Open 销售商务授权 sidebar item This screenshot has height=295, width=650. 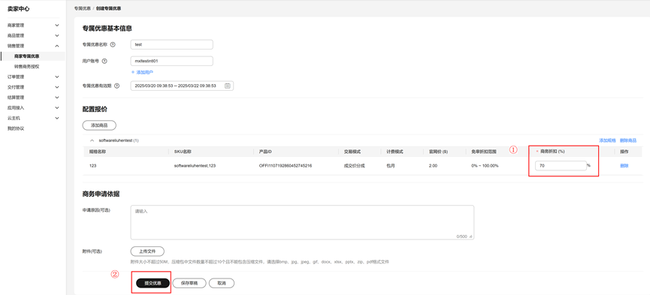click(27, 66)
